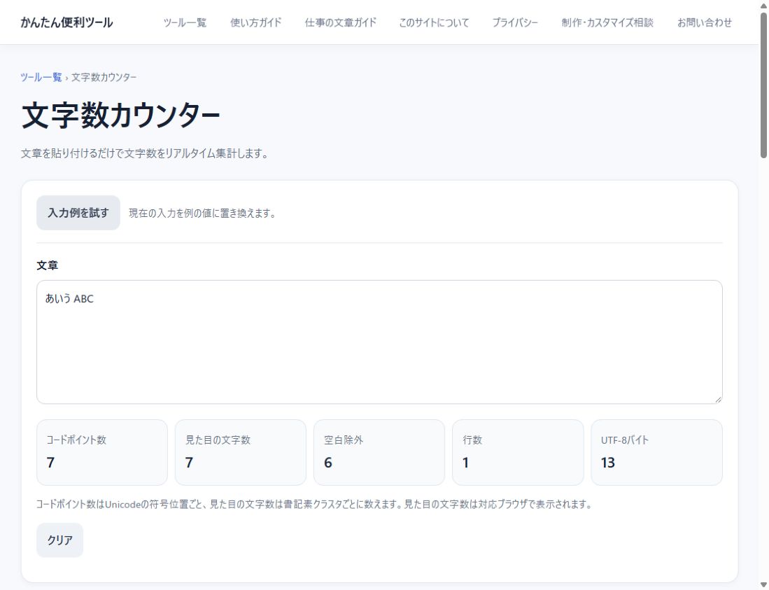The image size is (769, 590).
Task: Click the scrollbar down arrow
Action: (763, 584)
